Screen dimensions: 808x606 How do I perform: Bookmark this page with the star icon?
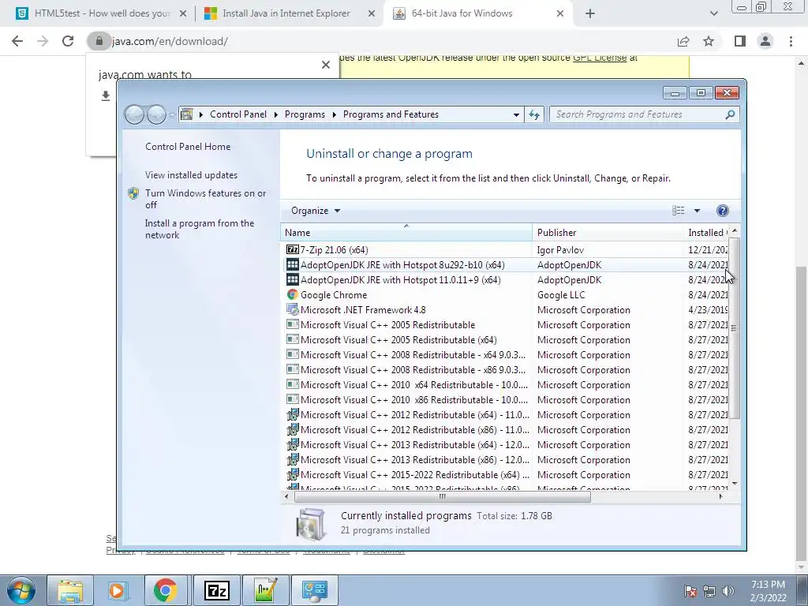(709, 41)
